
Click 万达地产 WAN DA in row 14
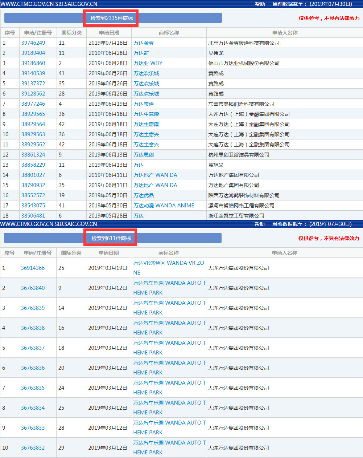coord(155,175)
